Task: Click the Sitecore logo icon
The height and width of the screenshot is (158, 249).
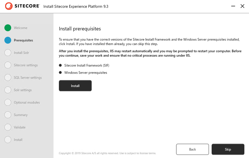Action: (9, 6)
